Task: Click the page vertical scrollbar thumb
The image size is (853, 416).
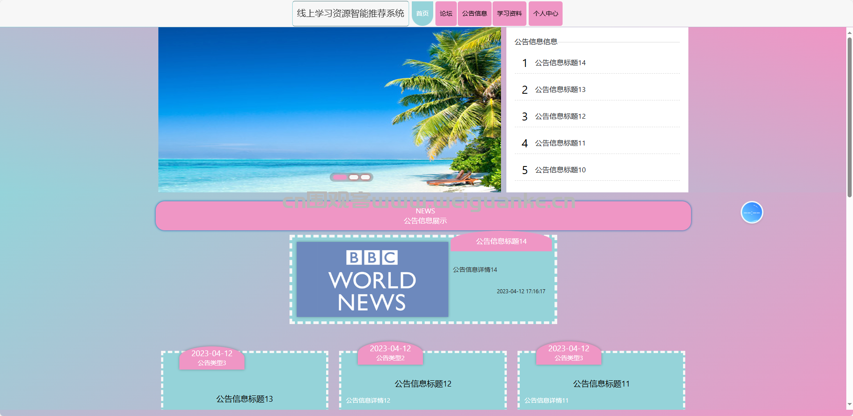Action: pos(849,116)
